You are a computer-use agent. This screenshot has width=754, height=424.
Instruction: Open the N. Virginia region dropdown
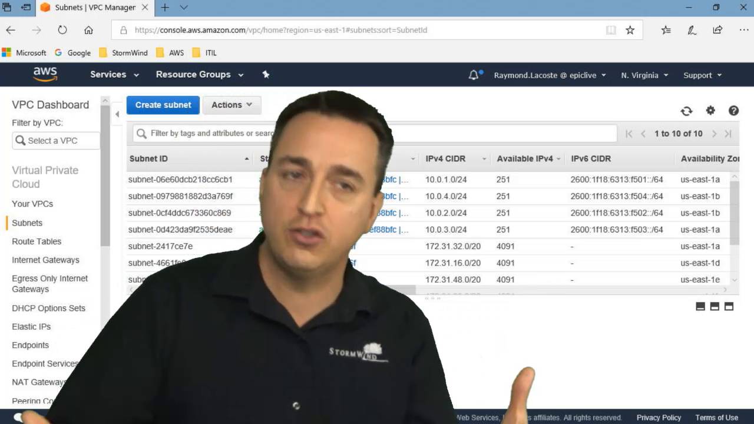pos(644,75)
